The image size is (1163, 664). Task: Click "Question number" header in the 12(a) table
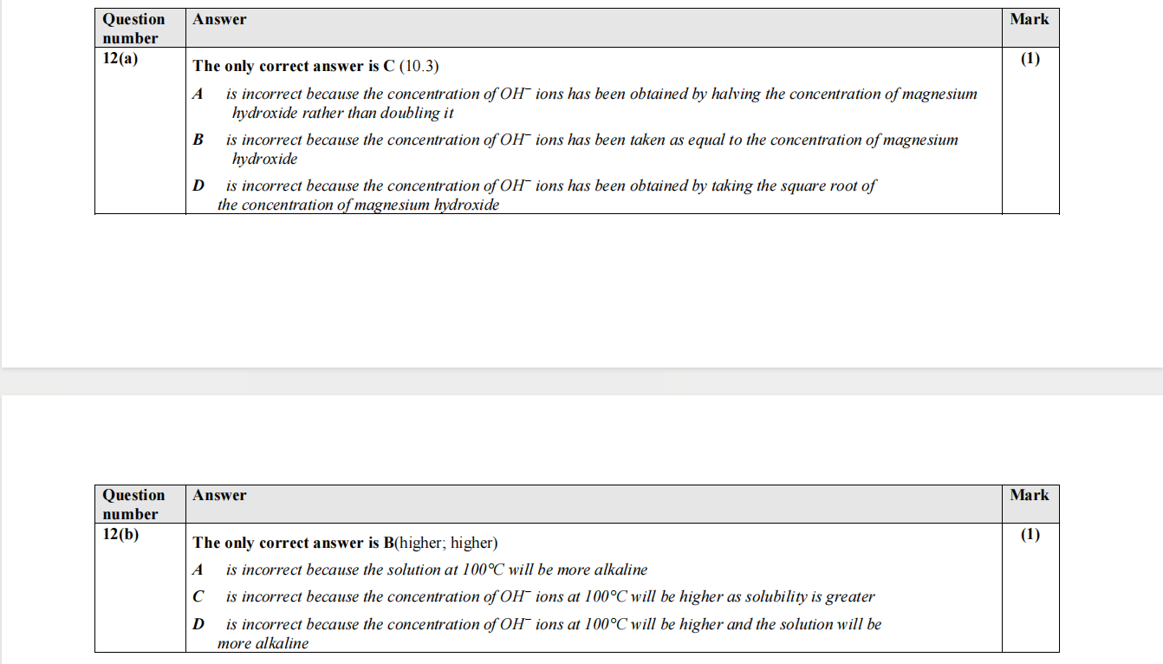pyautogui.click(x=133, y=29)
